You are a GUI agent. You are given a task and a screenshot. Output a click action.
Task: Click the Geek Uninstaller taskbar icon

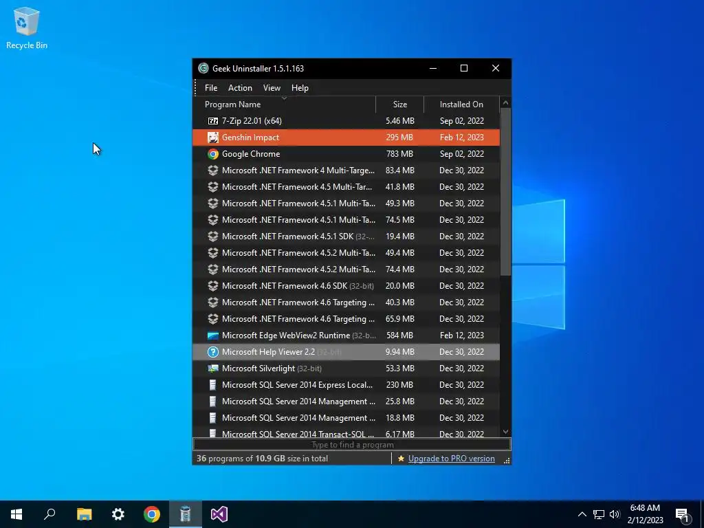(186, 514)
